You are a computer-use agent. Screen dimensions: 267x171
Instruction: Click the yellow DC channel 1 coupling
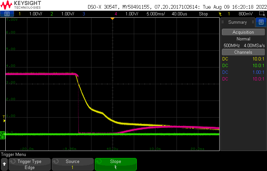coord(225,59)
